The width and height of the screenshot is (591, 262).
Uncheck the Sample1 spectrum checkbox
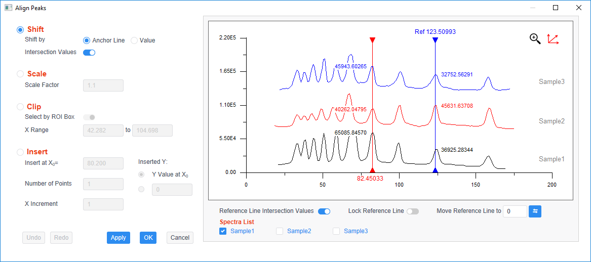pos(223,231)
